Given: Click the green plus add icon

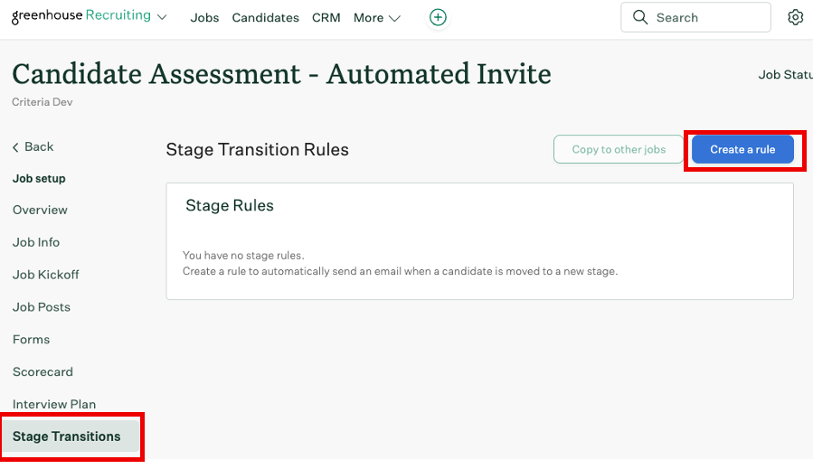Looking at the screenshot, I should (438, 17).
